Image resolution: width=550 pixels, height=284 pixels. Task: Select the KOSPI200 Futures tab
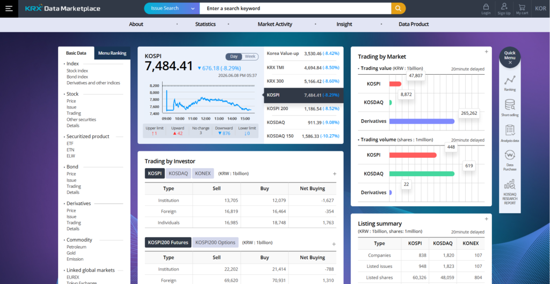(x=168, y=242)
